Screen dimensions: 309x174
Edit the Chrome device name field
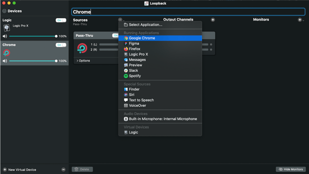[188, 12]
